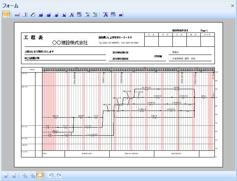Select the 代表取締役 建設 次郎 text
Viewport: 237px width, 181px height.
(184, 58)
